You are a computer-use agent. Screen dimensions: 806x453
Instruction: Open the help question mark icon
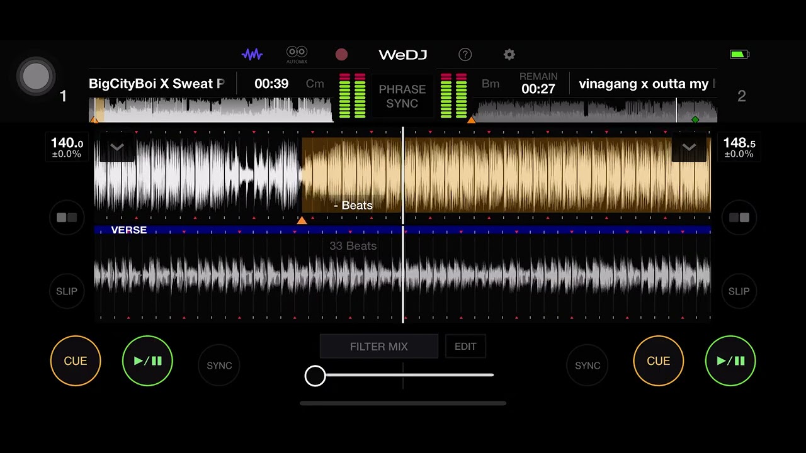coord(465,55)
